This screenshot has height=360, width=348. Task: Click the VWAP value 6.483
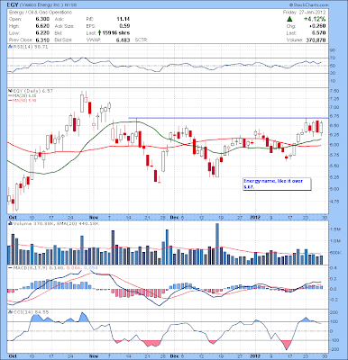(x=124, y=40)
